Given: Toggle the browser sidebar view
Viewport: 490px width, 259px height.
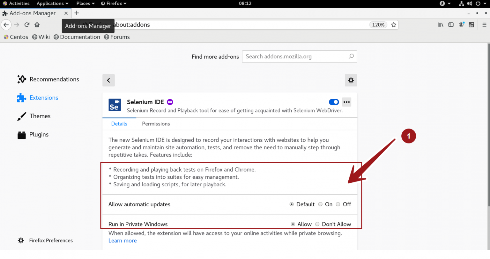Looking at the screenshot, I should pyautogui.click(x=451, y=25).
